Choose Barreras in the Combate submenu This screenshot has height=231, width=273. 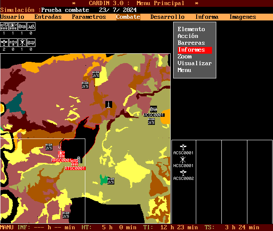(191, 43)
